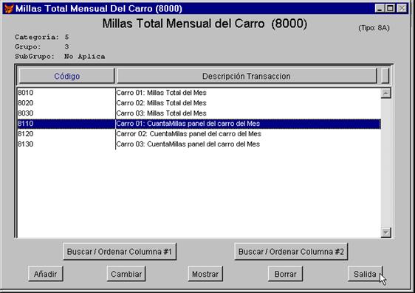Click Buscar / Ordenar Columna #1
Viewport: 415px width, 293px height.
coord(120,252)
